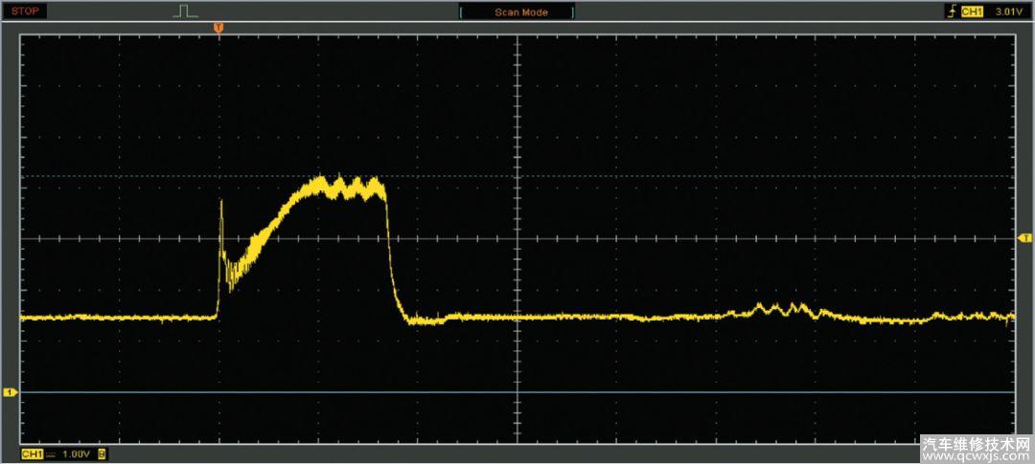Toggle the bandwidth limit B icon
This screenshot has width=1035, height=464.
(x=102, y=454)
